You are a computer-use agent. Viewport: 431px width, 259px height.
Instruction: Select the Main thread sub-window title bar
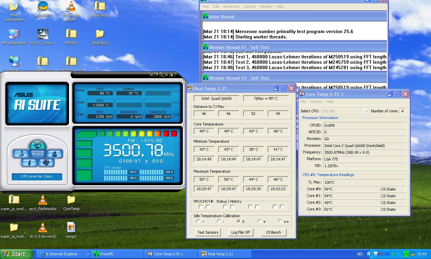tap(294, 17)
